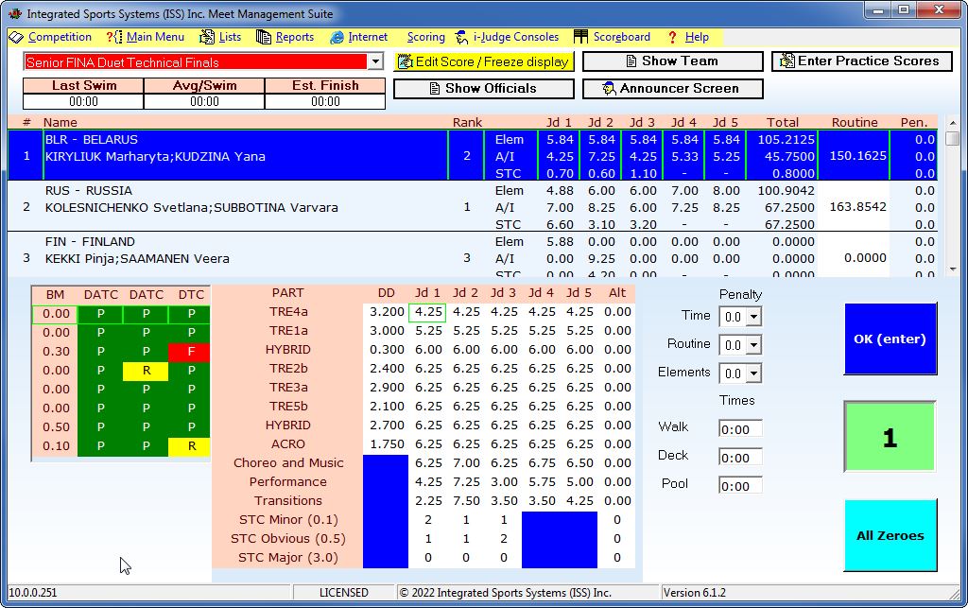
Task: Select the FIN - FINLAND competitor row
Action: tap(473, 255)
